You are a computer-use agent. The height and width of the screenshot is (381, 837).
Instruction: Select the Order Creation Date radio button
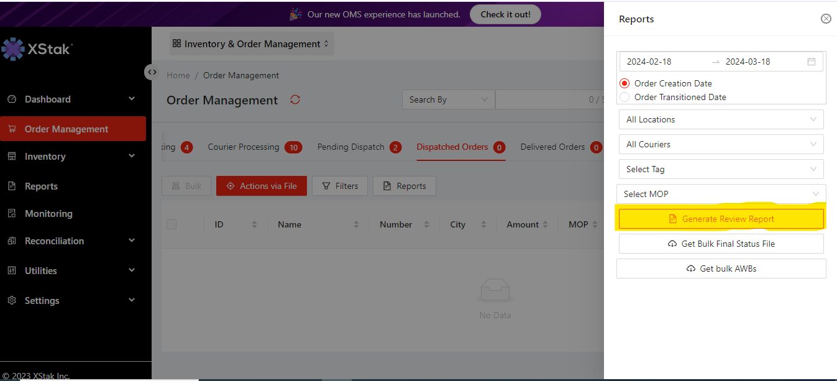coord(624,83)
